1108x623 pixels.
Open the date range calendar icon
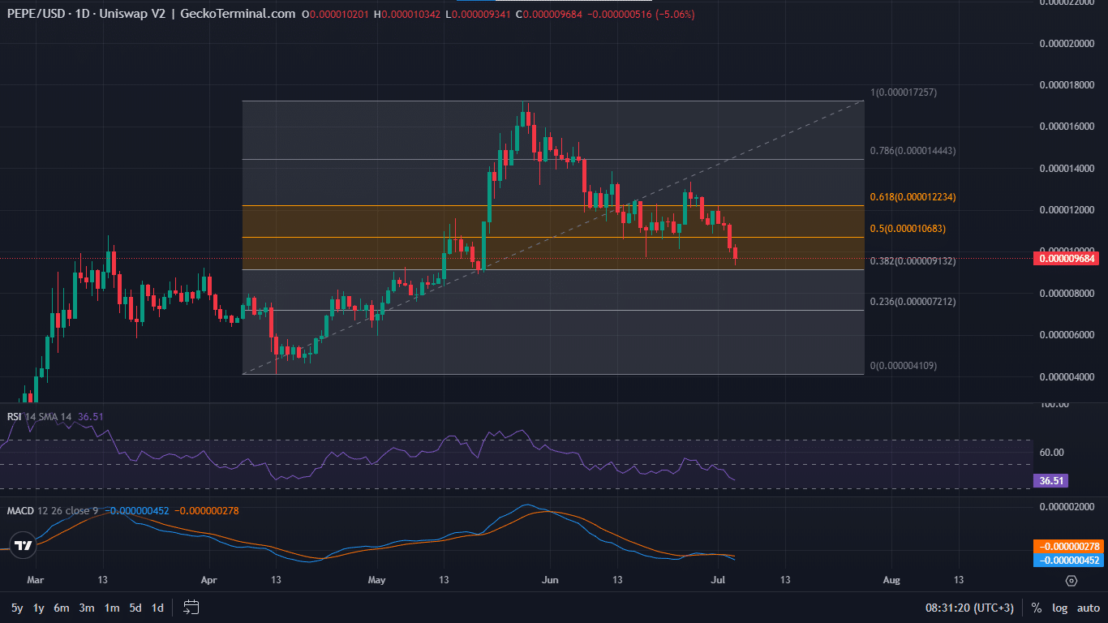point(191,607)
